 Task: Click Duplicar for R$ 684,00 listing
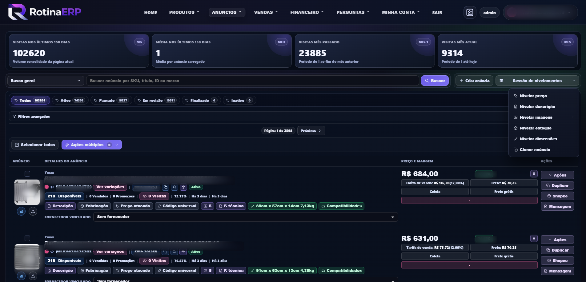coord(557,185)
